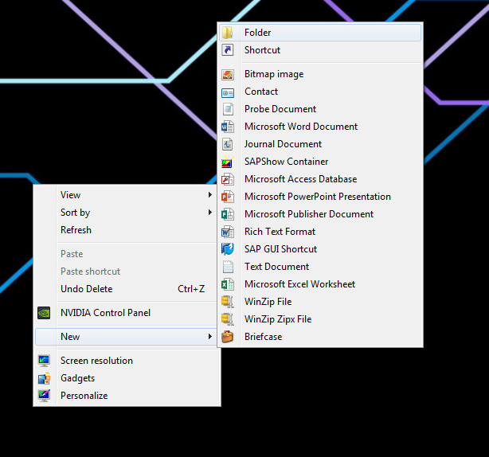Click the Folder icon in New submenu
The height and width of the screenshot is (457, 489).
(227, 33)
